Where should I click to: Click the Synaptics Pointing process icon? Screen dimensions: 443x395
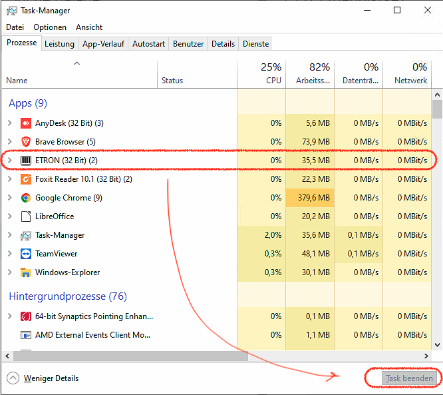pos(26,316)
